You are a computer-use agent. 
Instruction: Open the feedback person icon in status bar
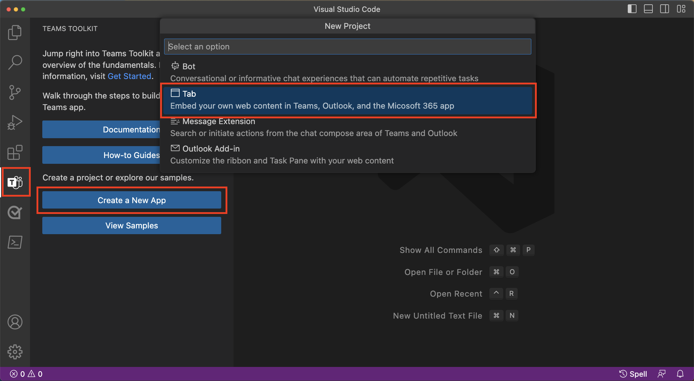[x=661, y=374]
